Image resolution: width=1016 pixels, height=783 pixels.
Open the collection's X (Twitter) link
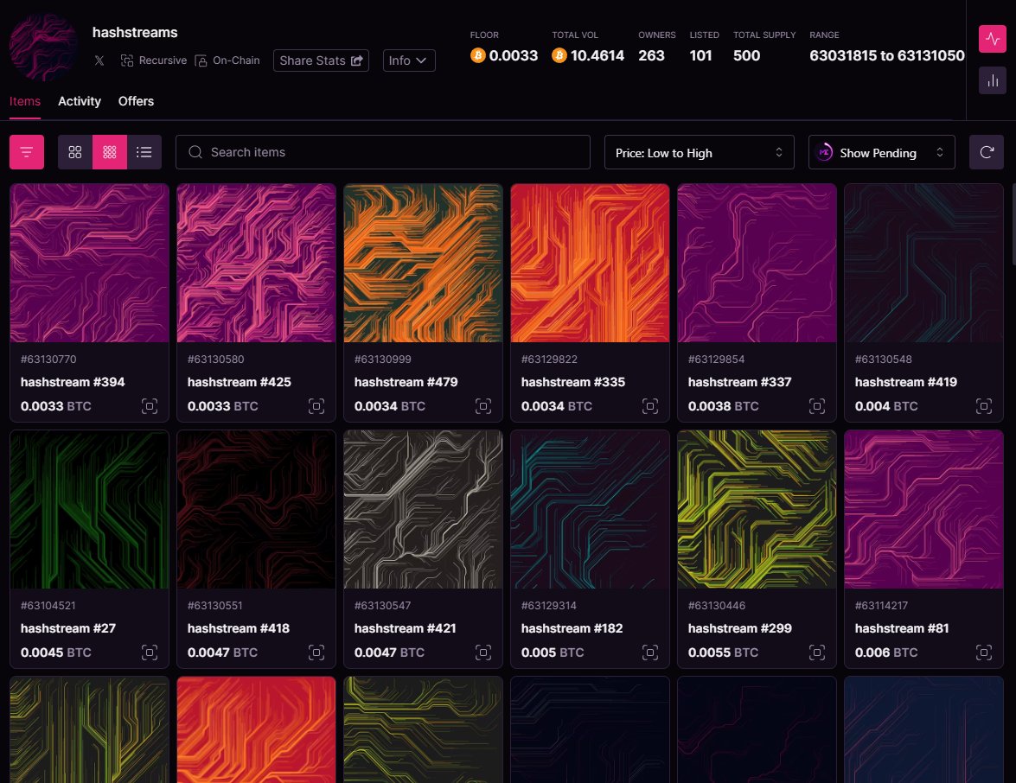pyautogui.click(x=99, y=60)
